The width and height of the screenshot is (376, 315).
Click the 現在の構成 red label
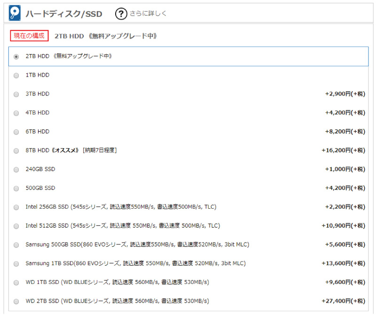pos(29,36)
